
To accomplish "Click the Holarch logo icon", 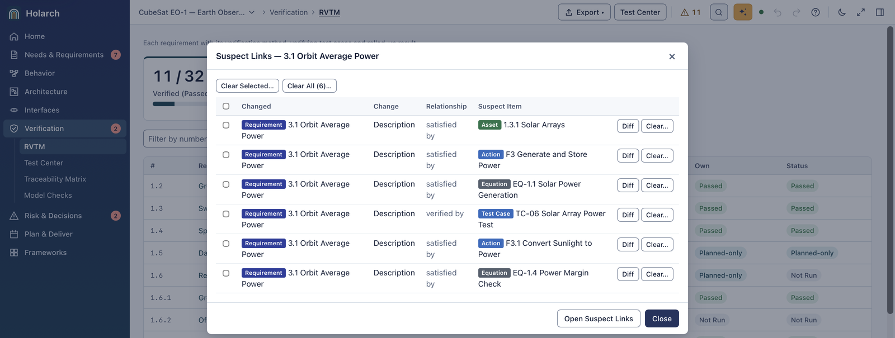I will point(14,13).
